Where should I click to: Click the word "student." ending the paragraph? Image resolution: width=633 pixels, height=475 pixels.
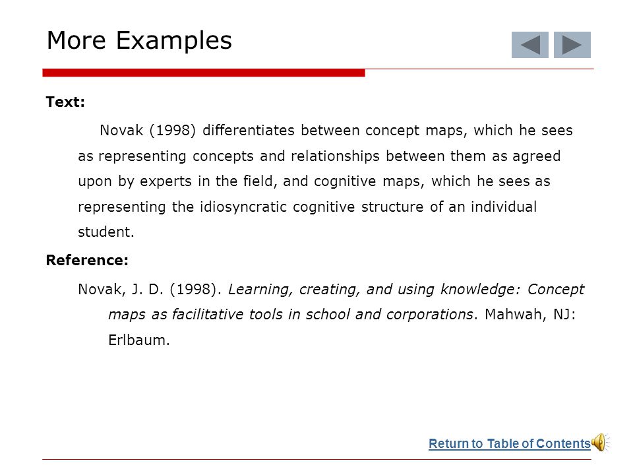click(x=105, y=232)
